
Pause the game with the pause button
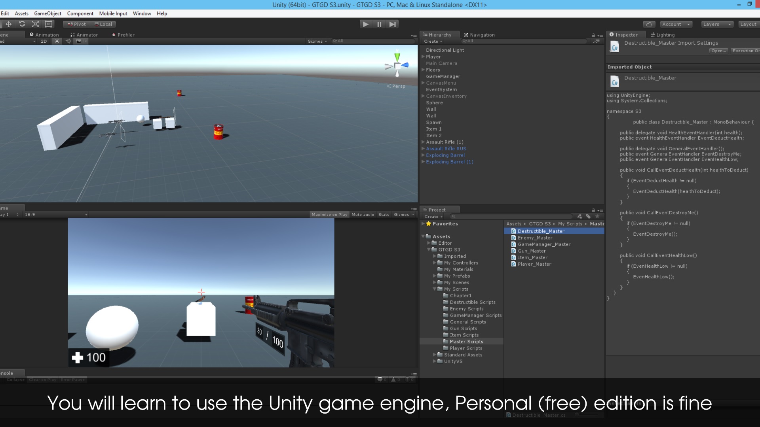379,24
